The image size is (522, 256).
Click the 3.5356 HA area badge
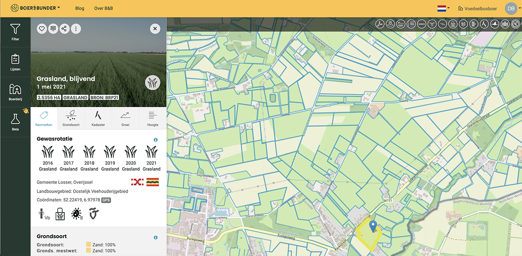coord(49,98)
